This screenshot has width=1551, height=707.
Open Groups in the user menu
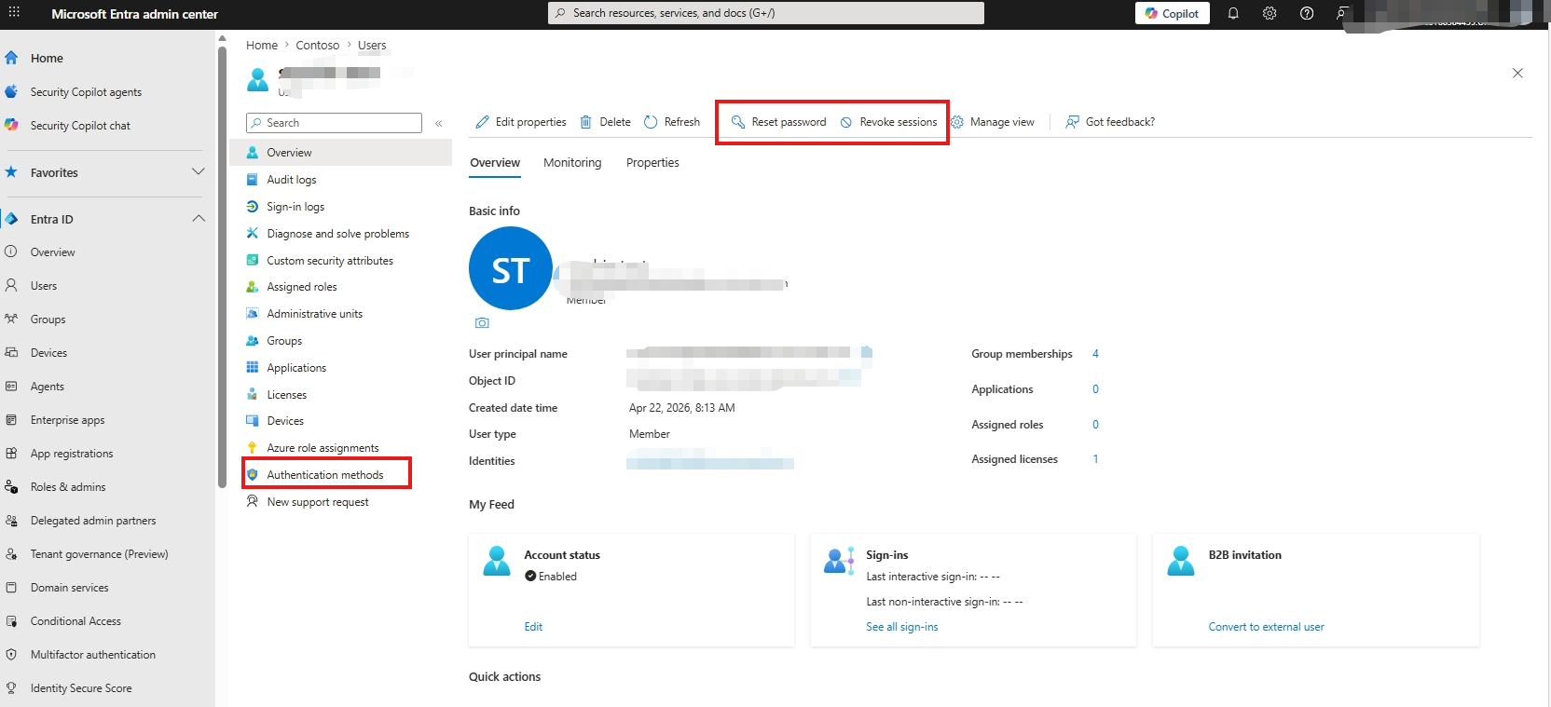point(284,341)
